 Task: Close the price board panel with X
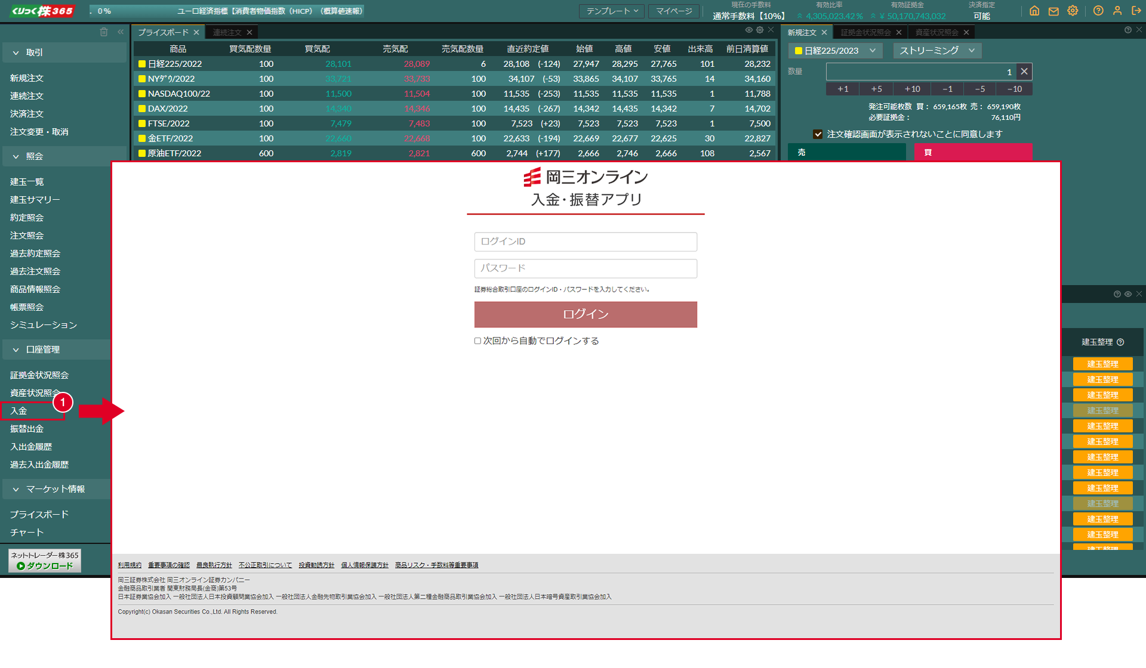[x=771, y=30]
